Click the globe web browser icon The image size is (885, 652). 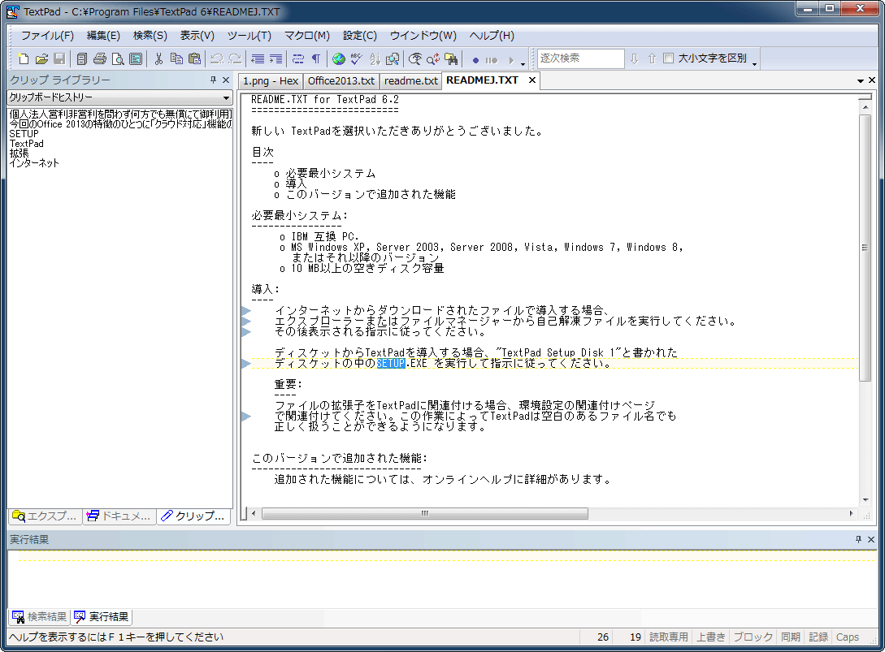point(339,58)
